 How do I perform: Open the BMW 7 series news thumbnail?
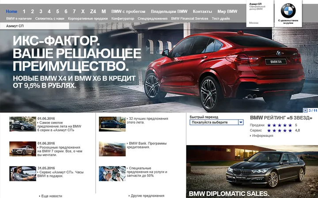(23, 149)
